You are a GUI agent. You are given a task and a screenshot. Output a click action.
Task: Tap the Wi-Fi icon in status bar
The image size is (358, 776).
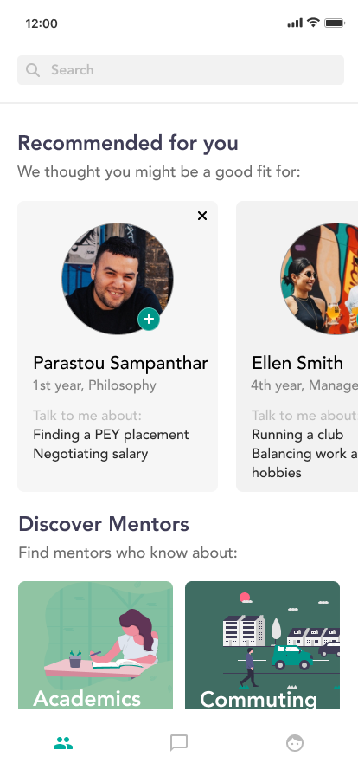click(x=313, y=23)
